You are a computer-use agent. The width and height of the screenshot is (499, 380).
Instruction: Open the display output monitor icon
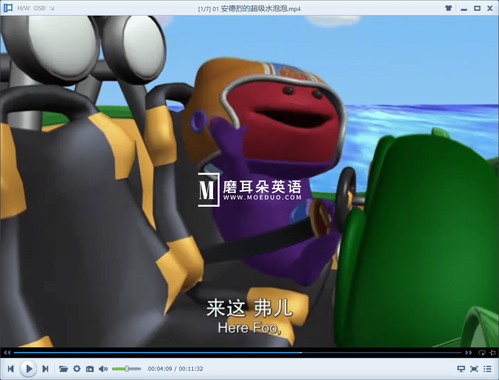(x=461, y=369)
